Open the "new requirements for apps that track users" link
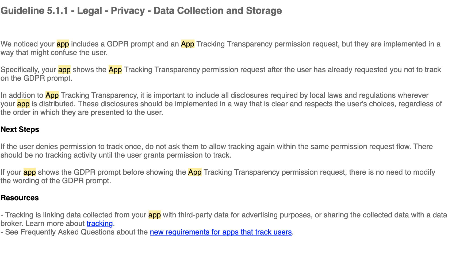 click(x=221, y=232)
